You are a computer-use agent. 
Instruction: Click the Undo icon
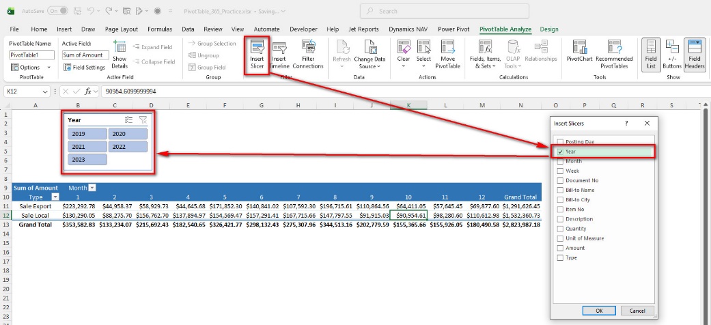pos(90,10)
